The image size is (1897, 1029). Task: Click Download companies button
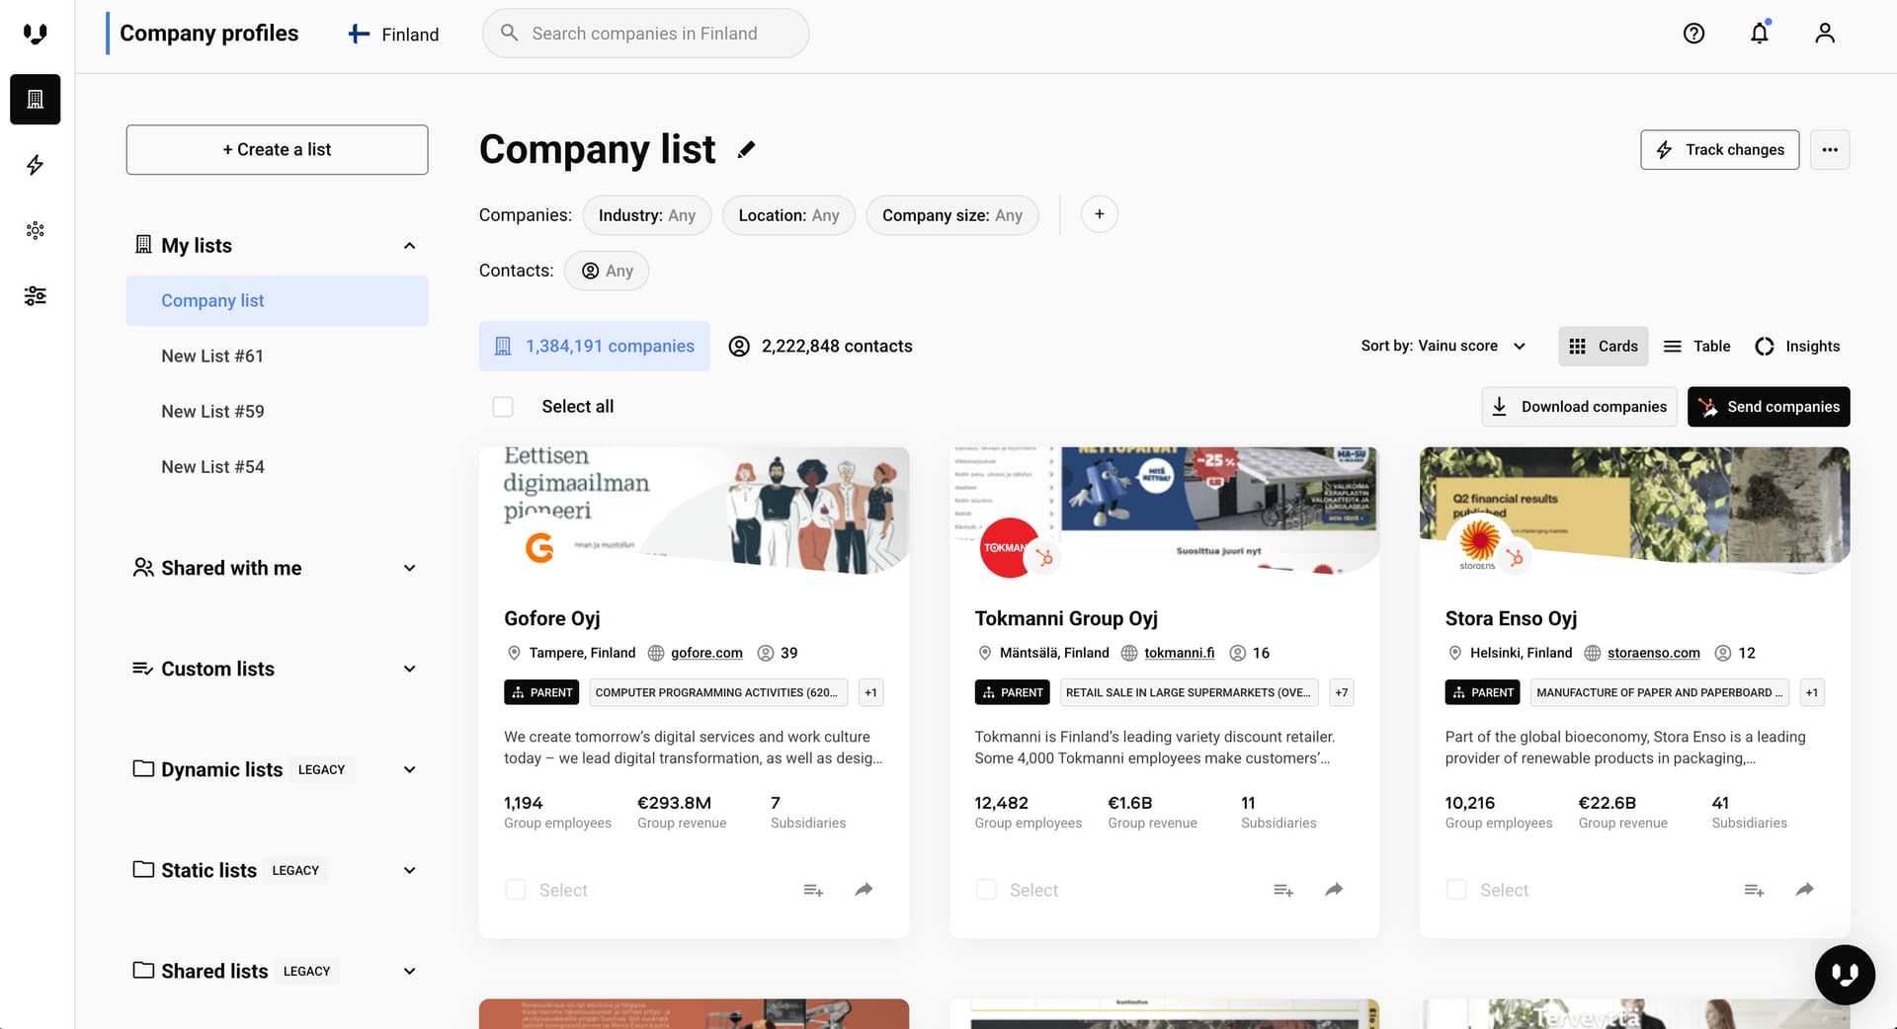(1579, 407)
